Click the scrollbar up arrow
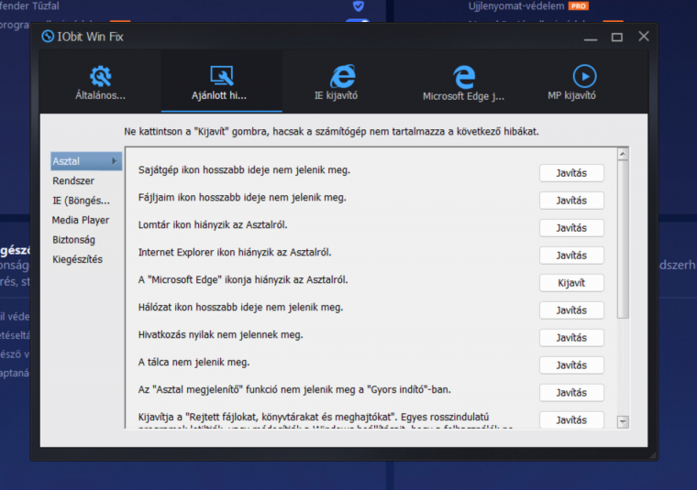Image resolution: width=697 pixels, height=490 pixels. point(623,155)
